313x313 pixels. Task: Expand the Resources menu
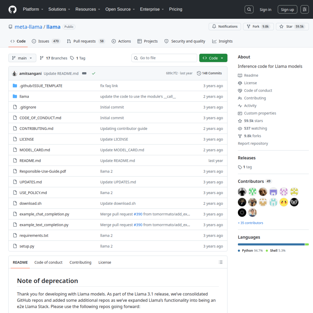pos(88,9)
